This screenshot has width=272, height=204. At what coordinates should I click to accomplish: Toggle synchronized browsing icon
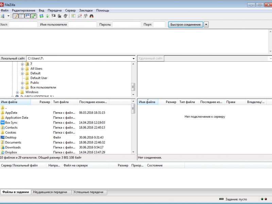(x=86, y=16)
